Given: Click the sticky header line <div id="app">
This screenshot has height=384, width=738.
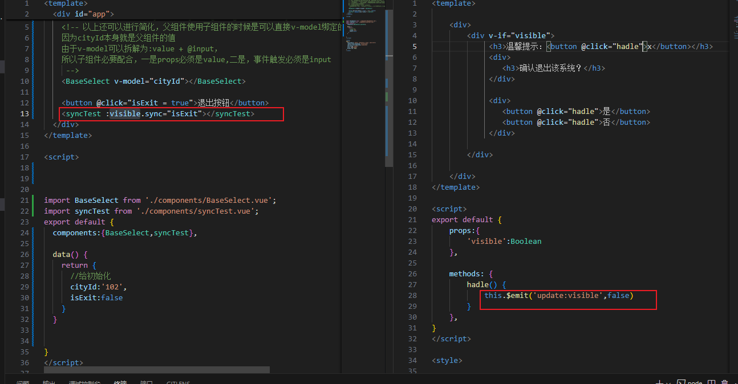Looking at the screenshot, I should (x=83, y=14).
